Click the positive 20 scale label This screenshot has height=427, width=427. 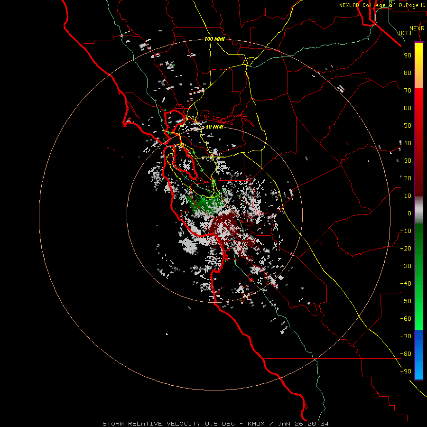point(408,178)
